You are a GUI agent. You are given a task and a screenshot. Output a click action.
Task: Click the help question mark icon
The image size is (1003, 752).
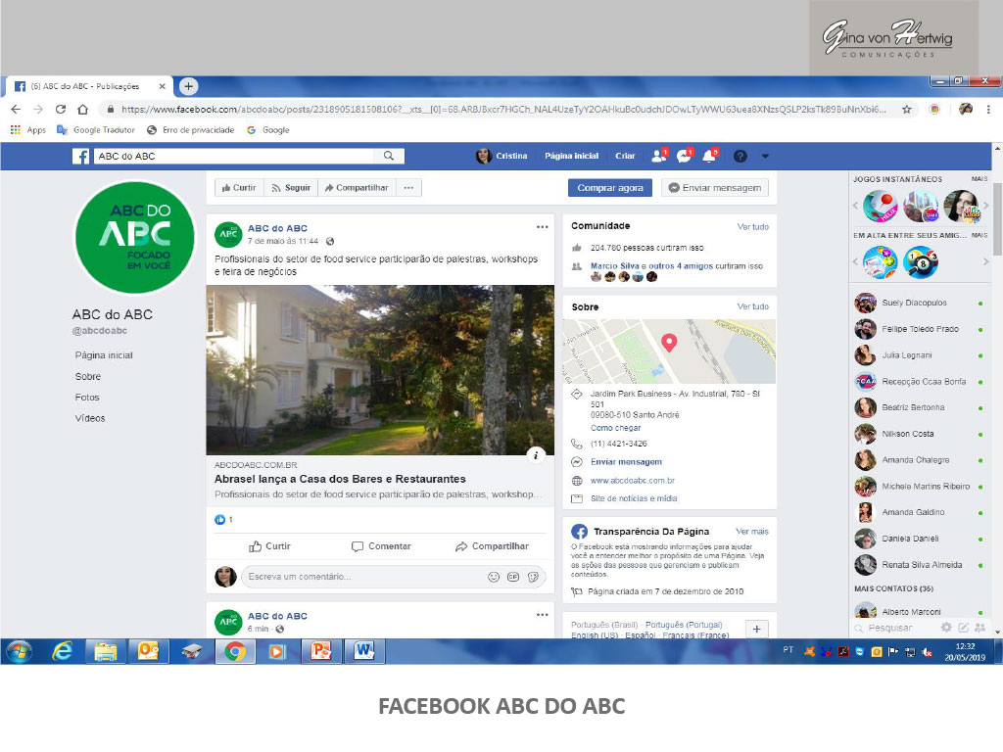740,156
